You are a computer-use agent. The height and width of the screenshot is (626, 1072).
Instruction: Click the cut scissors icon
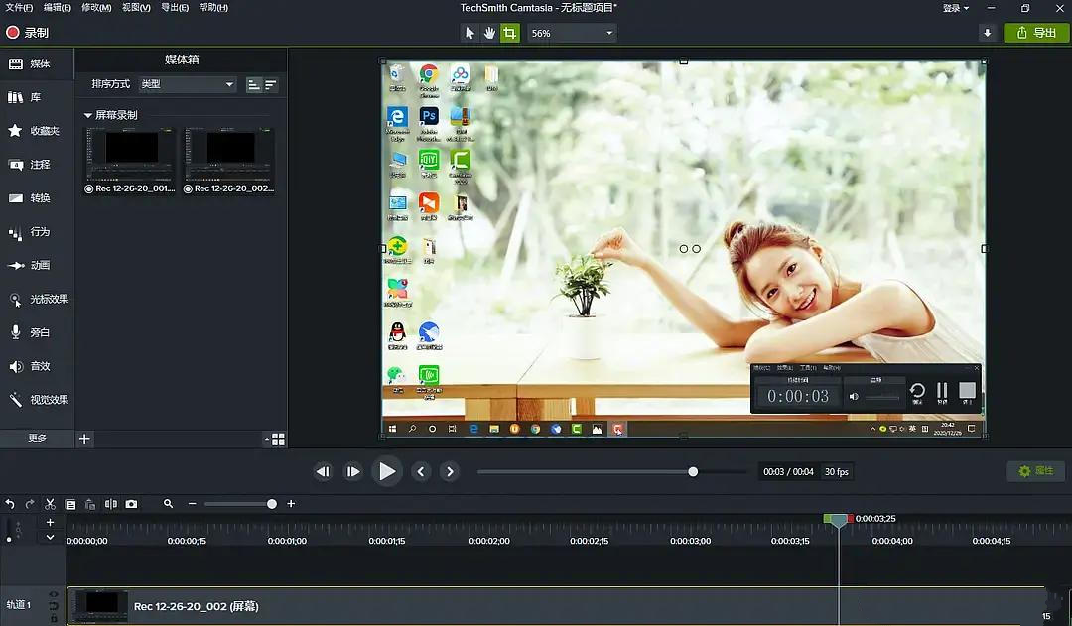point(50,504)
